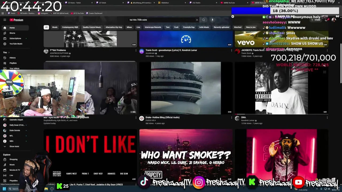Open ASAPROCKYUPTOWN channel link
The image size is (342, 192).
click(60, 53)
